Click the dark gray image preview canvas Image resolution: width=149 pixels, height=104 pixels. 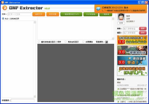click(76, 73)
